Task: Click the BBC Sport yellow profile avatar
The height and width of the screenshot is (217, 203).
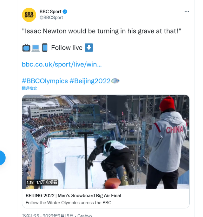Action: click(x=29, y=15)
